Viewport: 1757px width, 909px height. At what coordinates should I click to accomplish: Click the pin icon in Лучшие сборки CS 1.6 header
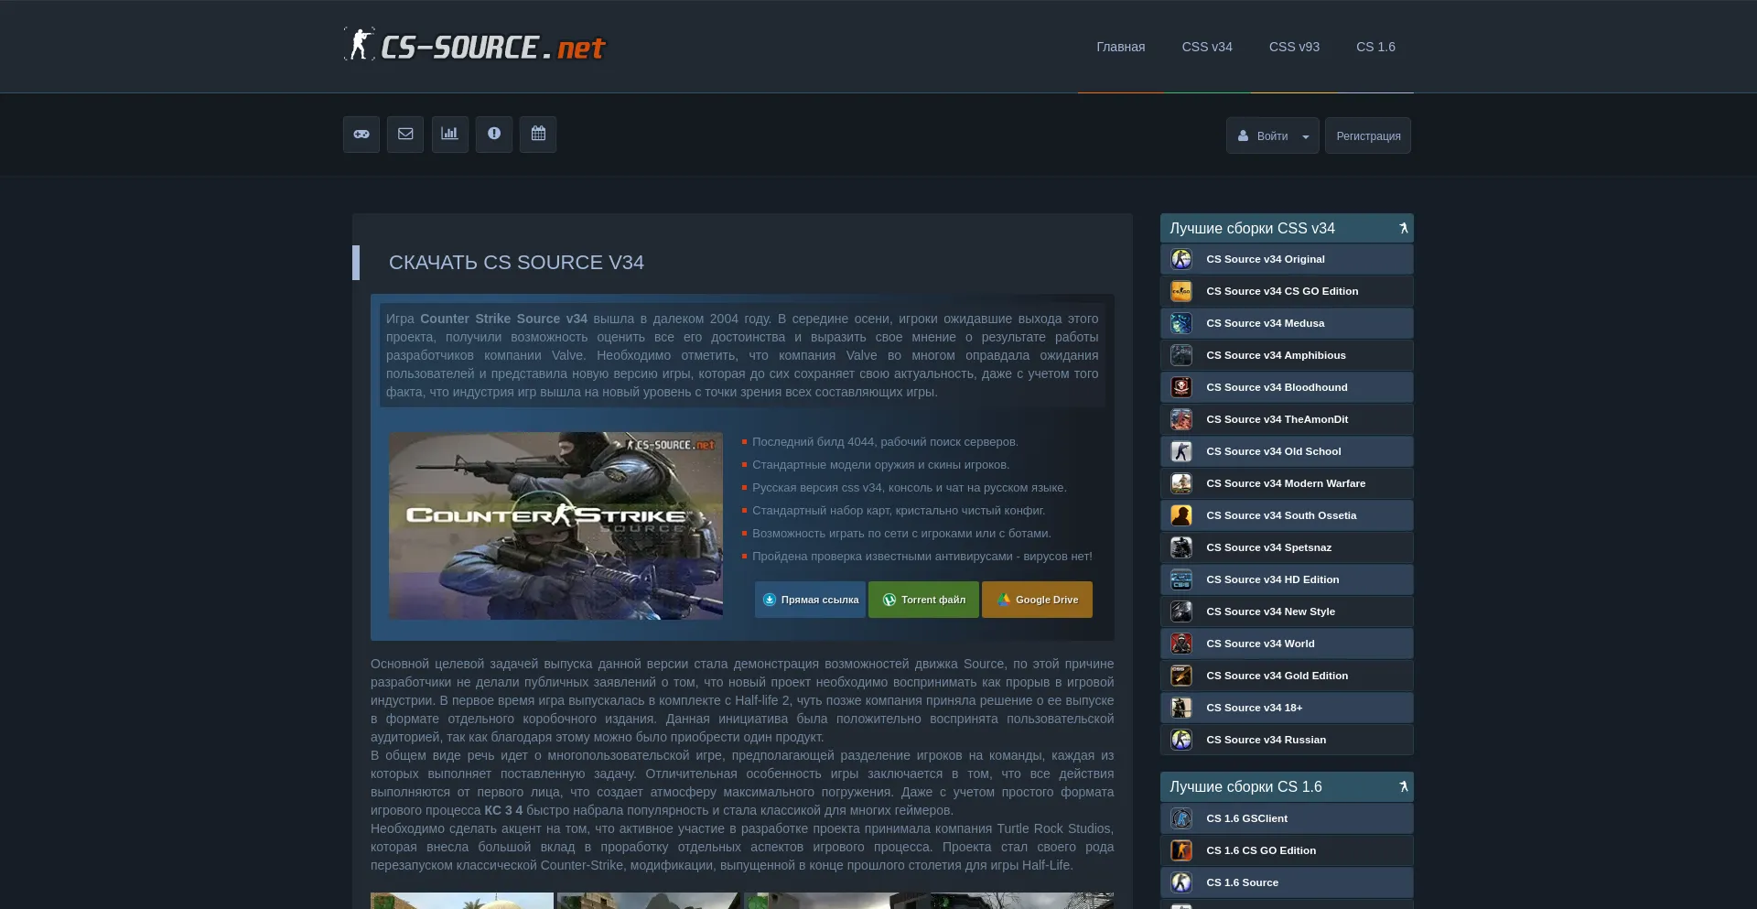(1403, 786)
